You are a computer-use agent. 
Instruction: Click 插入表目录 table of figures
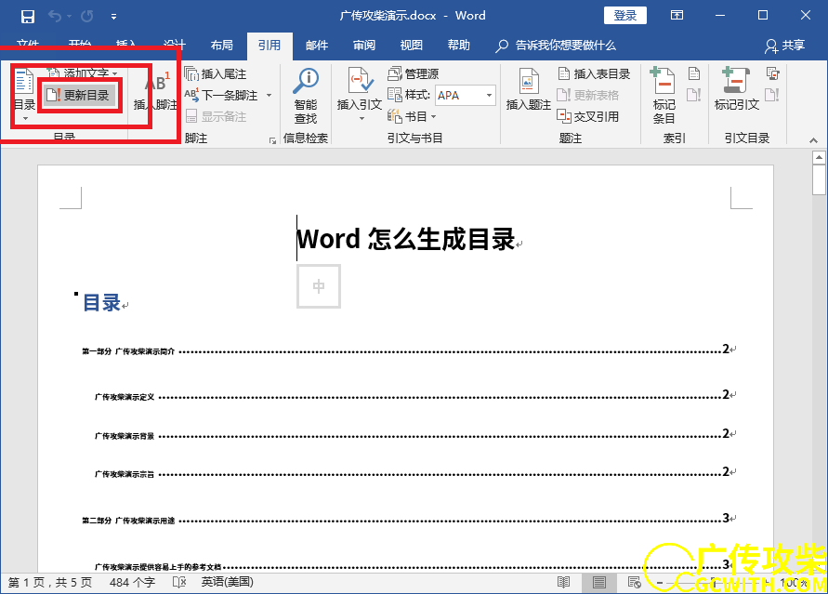point(594,74)
